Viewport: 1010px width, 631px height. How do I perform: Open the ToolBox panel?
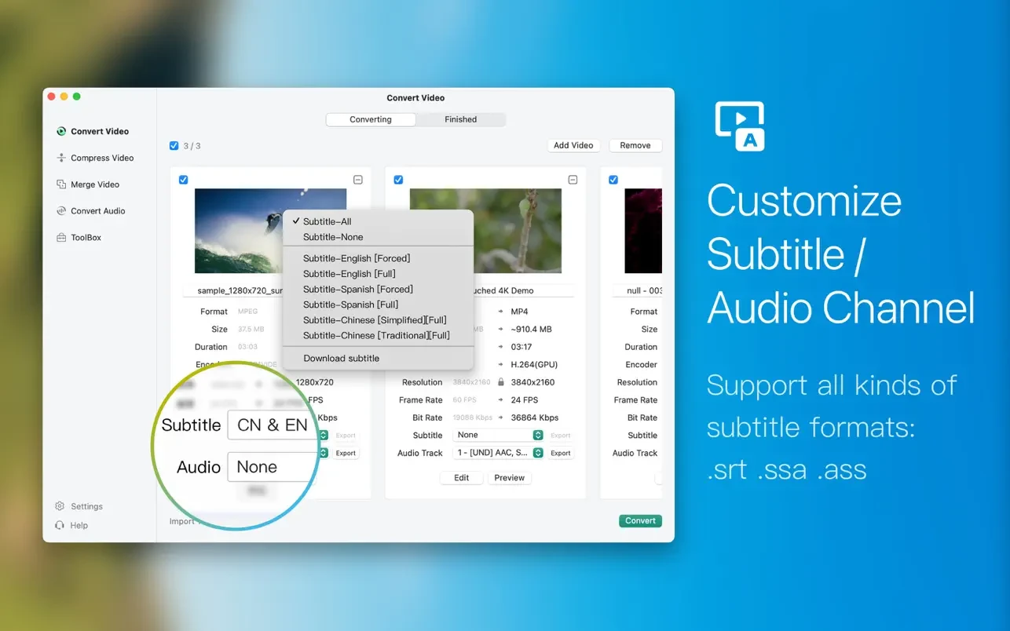[84, 237]
